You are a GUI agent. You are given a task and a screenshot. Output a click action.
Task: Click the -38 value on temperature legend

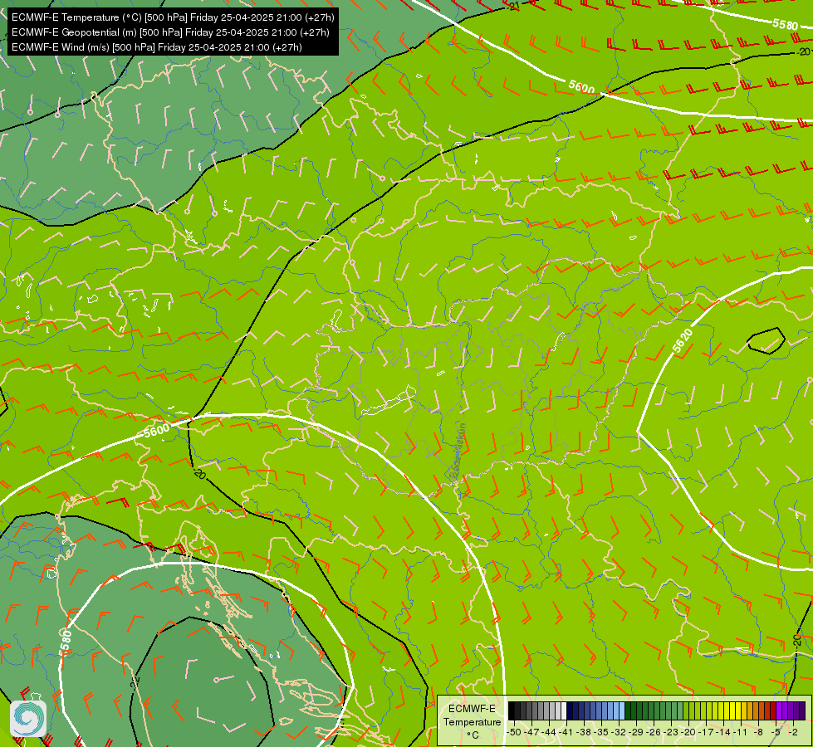pyautogui.click(x=584, y=732)
